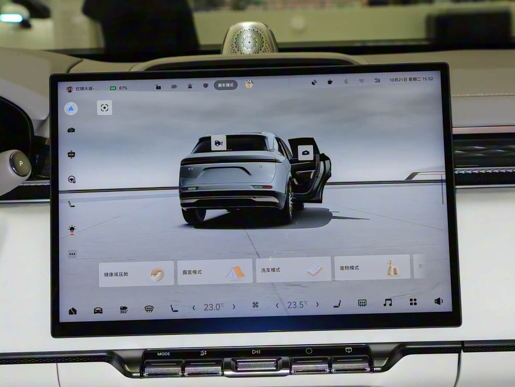This screenshot has width=515, height=387.
Task: Toggle the front windshield defrost
Action: click(x=149, y=309)
